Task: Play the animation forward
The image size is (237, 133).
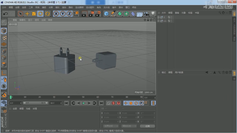Action: click(84, 103)
